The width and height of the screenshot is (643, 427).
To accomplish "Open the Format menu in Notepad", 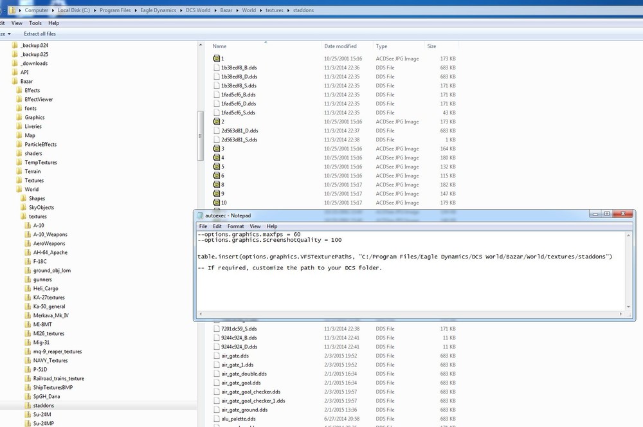I will (235, 226).
